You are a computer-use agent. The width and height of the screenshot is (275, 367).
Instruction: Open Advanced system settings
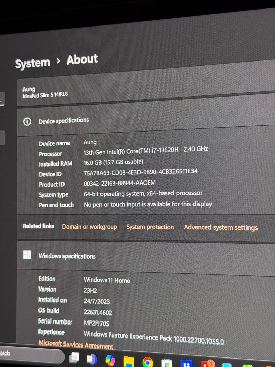(x=221, y=227)
